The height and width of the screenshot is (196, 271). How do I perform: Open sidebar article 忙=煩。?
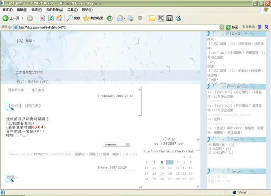click(x=213, y=80)
